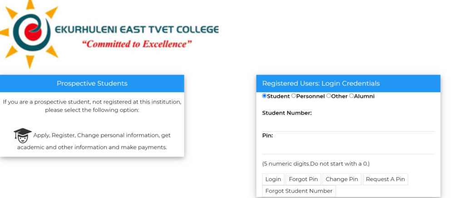Choose the Other user type option
This screenshot has width=465, height=198.
(x=329, y=96)
